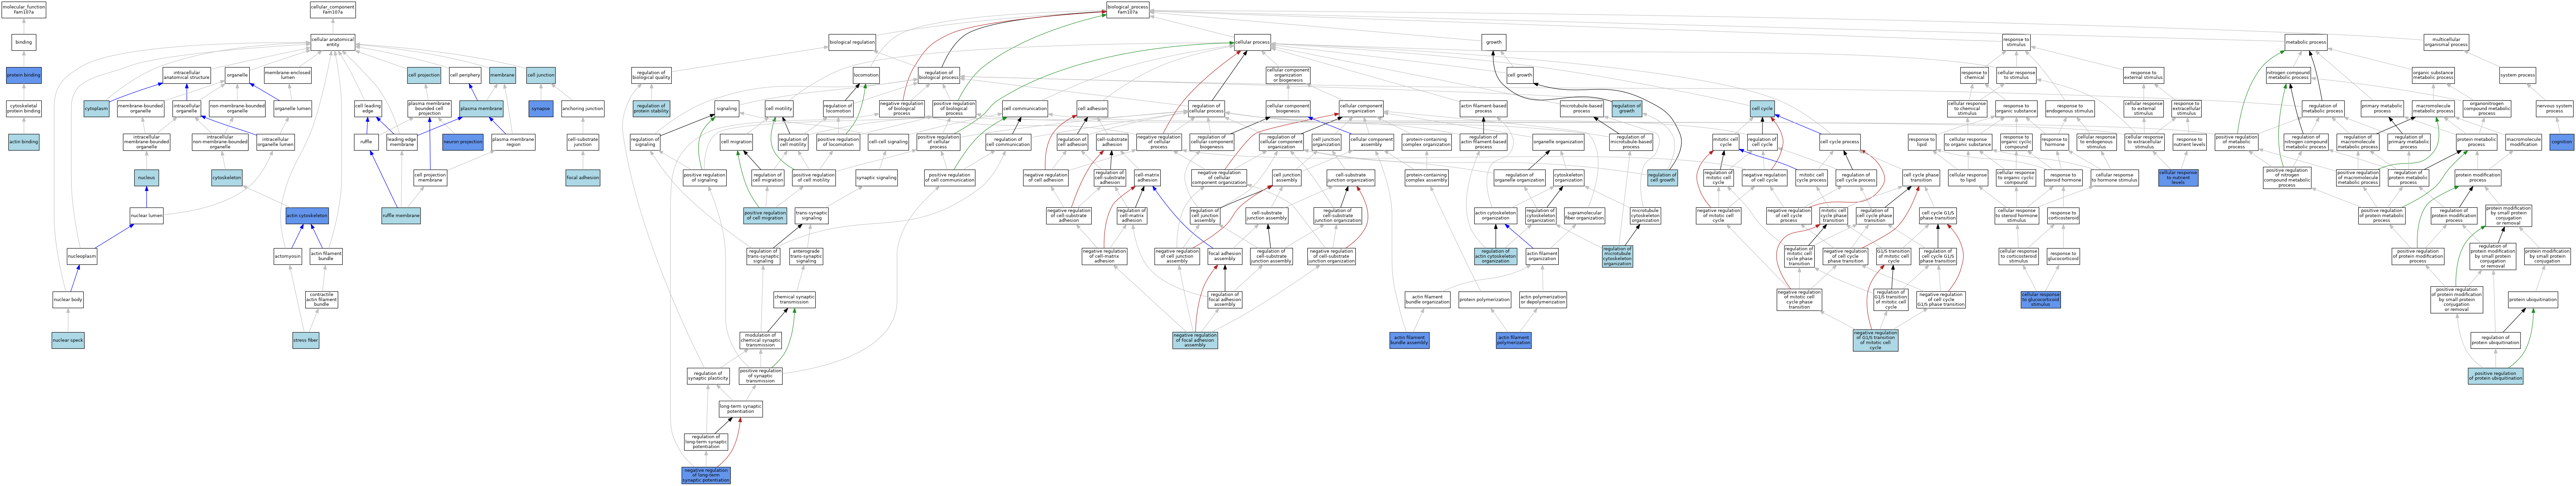Viewport: 2576px width, 486px height.
Task: Select the ruffle membrane node
Action: click(401, 216)
